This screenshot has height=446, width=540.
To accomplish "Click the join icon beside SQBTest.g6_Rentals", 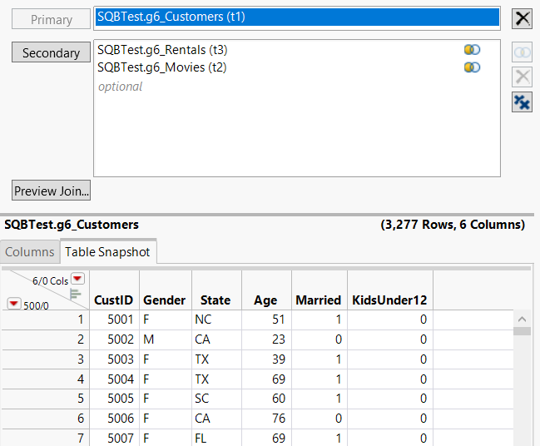I will point(472,50).
